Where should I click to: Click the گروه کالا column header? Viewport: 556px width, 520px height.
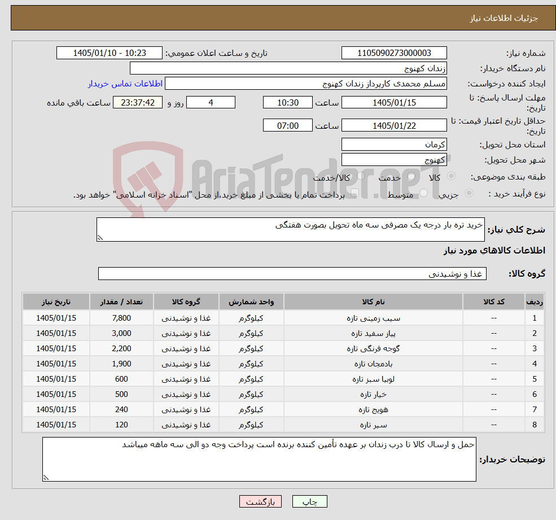coord(186,302)
